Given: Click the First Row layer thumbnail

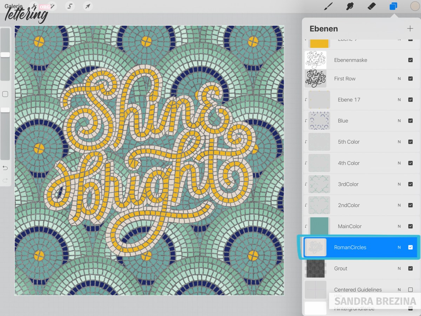Looking at the screenshot, I should tap(315, 79).
